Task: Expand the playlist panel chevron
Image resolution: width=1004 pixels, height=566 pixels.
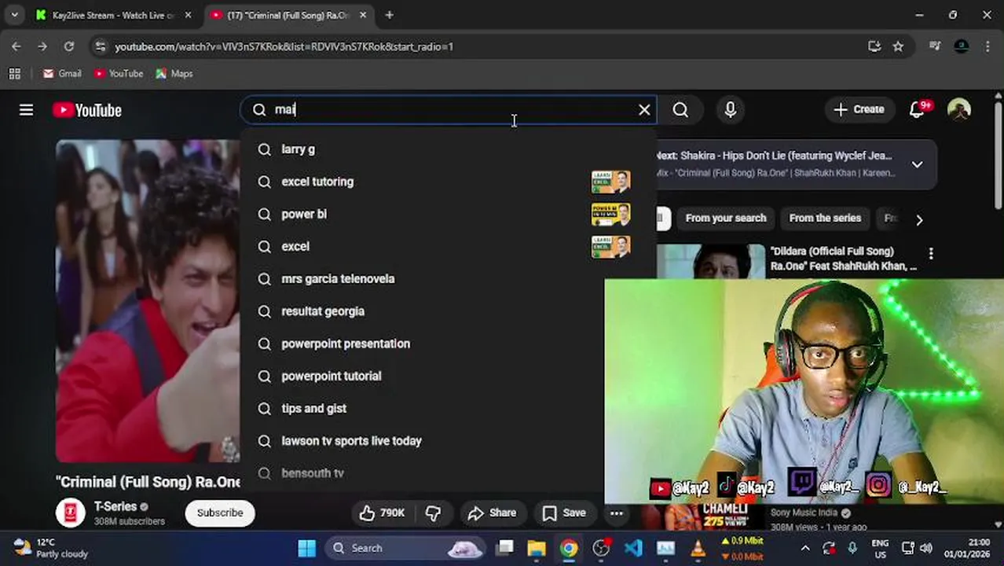Action: click(x=917, y=164)
